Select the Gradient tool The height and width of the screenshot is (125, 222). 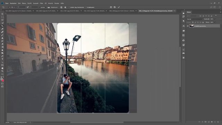click(x=2, y=47)
